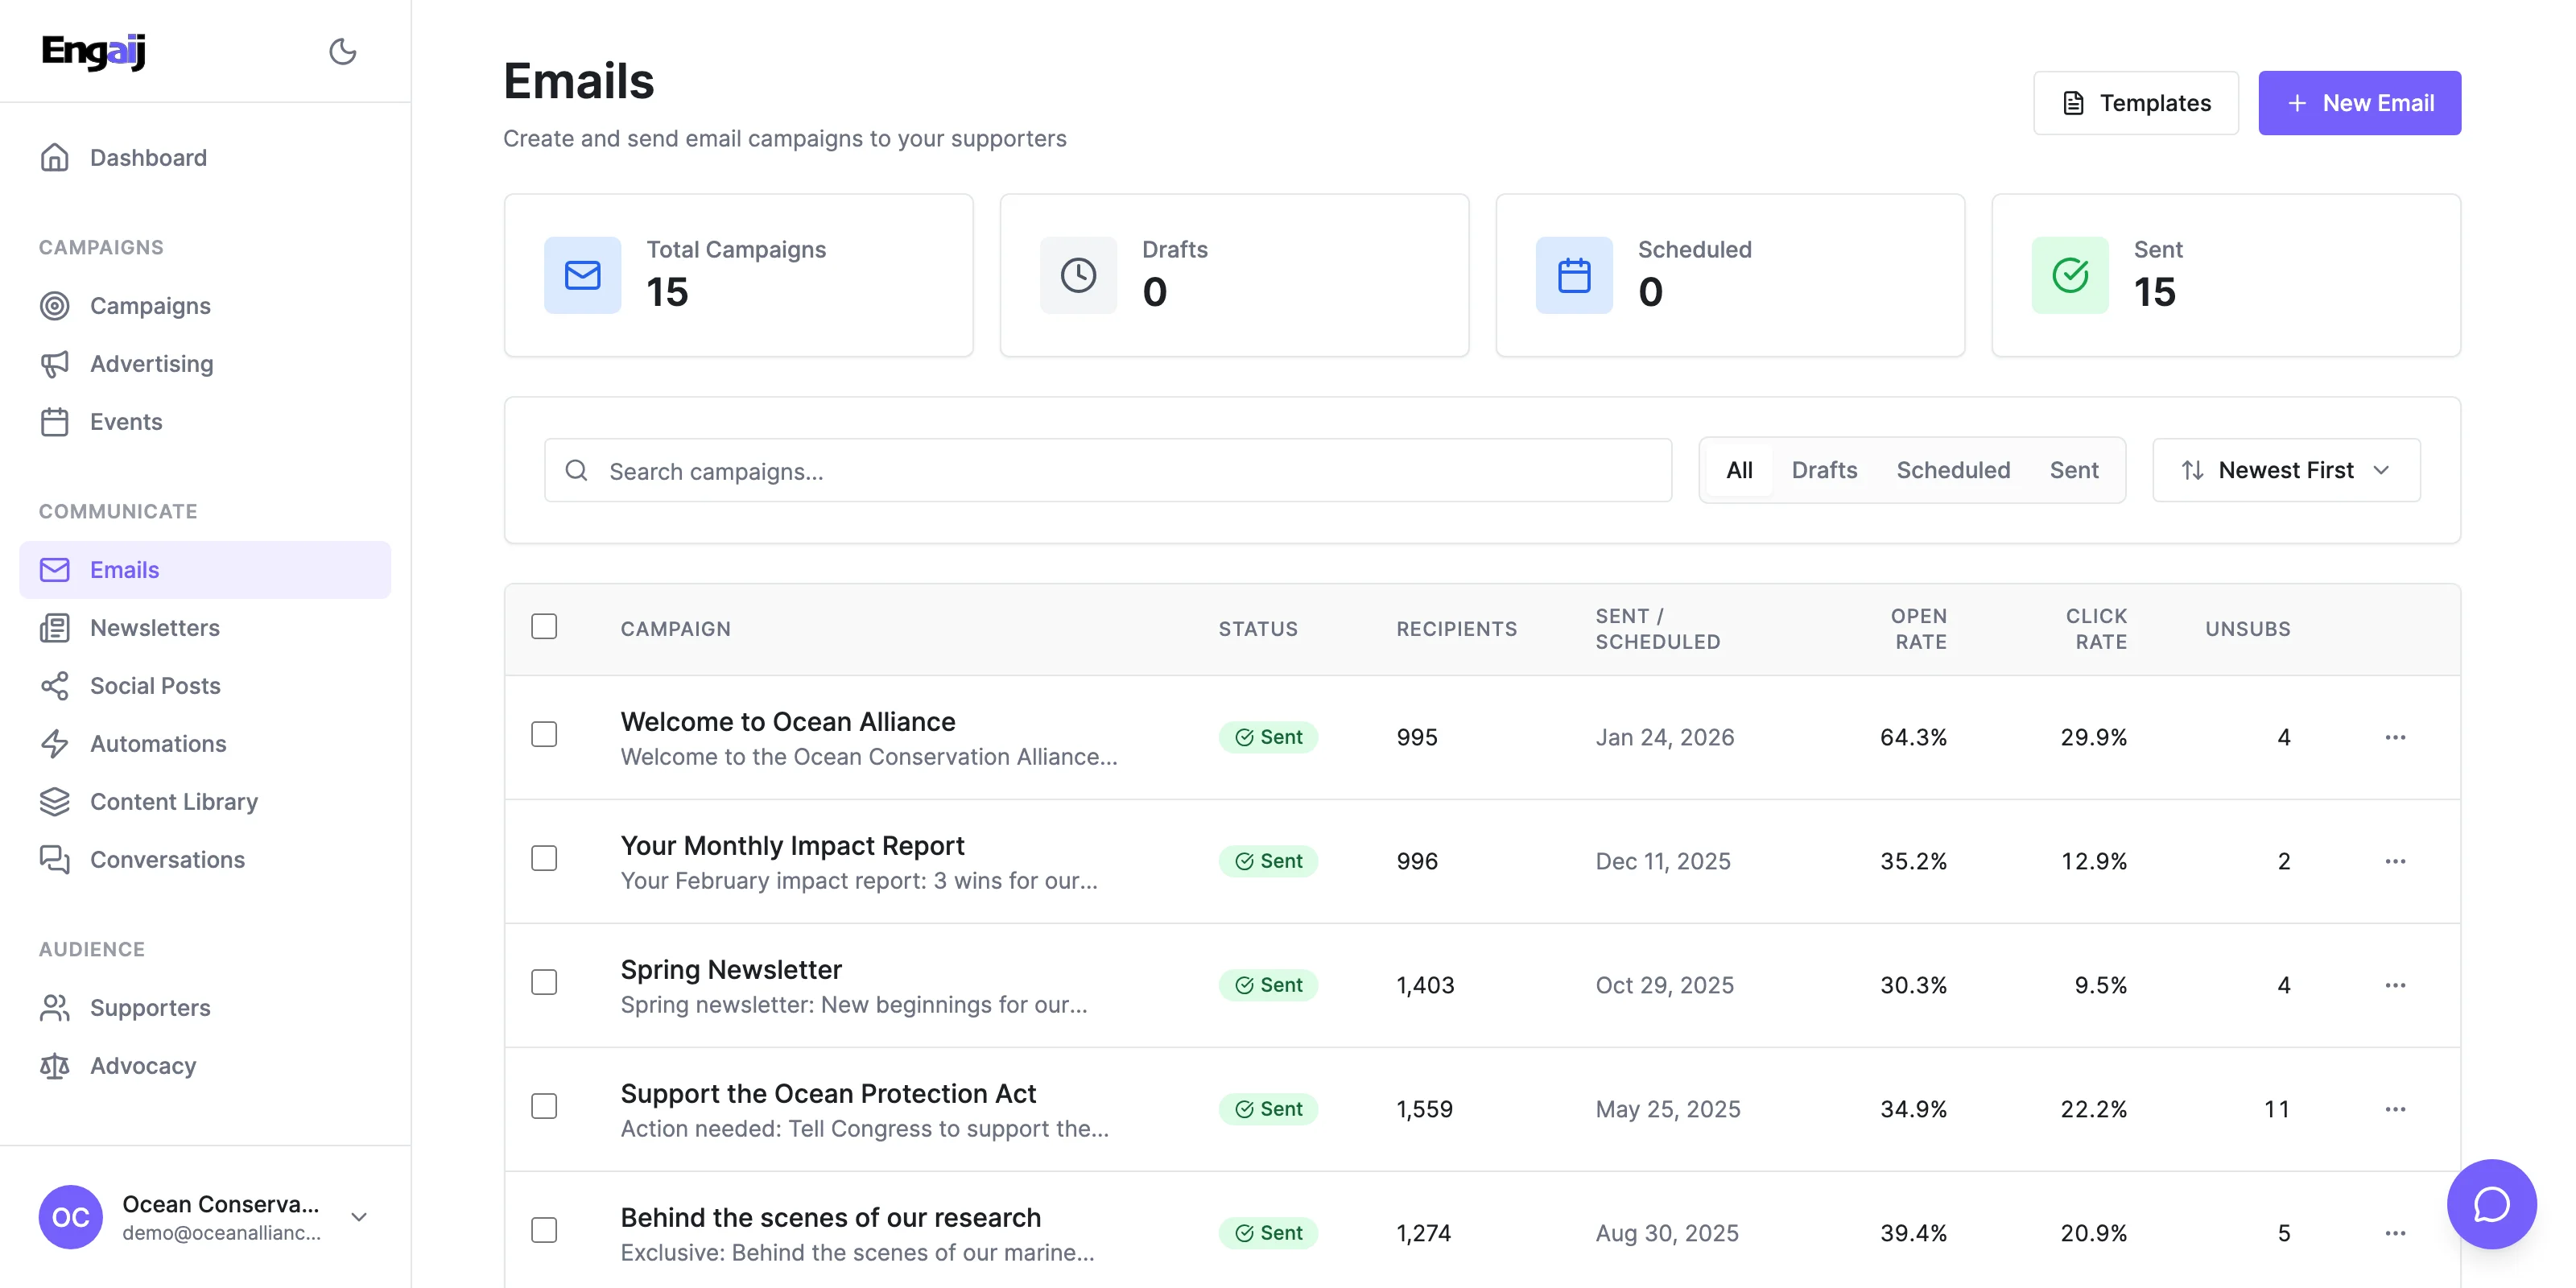The height and width of the screenshot is (1288, 2576).
Task: Expand the Ocean Conservation account menu
Action: [x=359, y=1217]
